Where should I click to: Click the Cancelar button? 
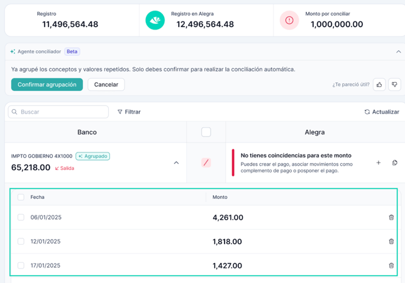106,85
